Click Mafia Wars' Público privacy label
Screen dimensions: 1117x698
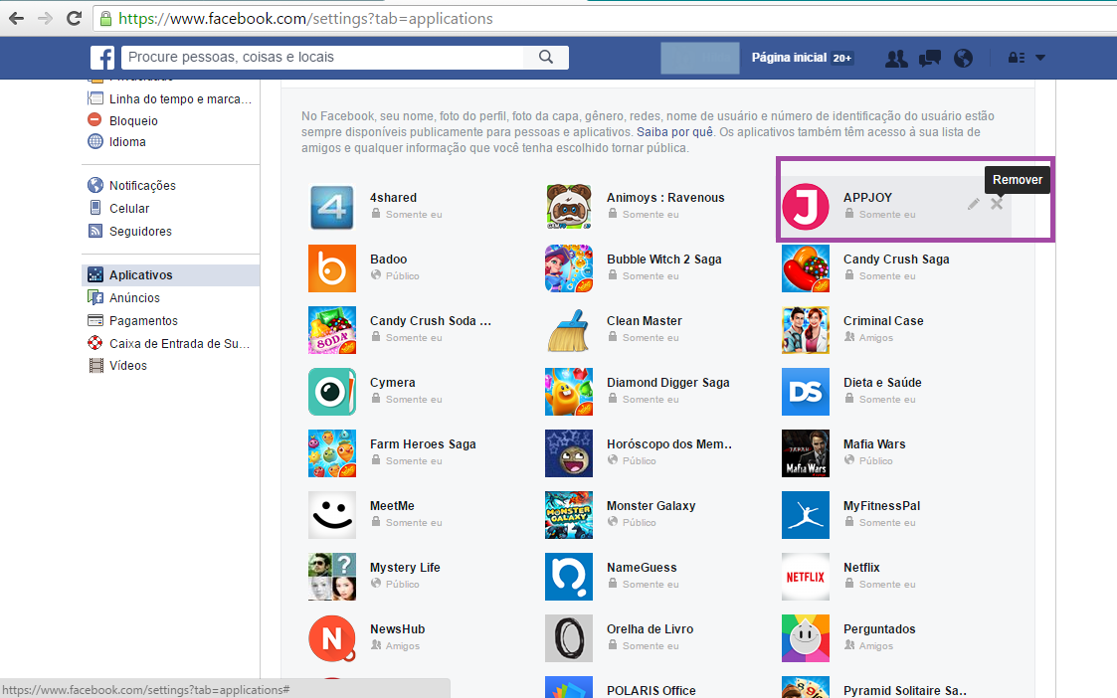pos(875,460)
